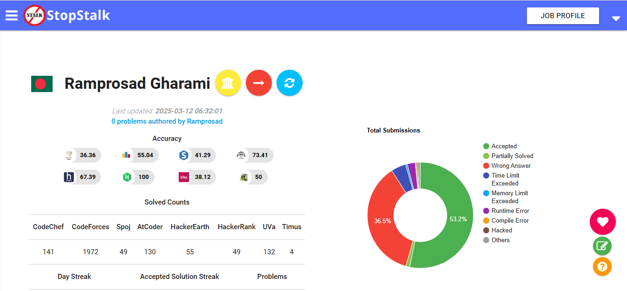
Task: Refresh submissions with the blue sync button
Action: pos(290,83)
